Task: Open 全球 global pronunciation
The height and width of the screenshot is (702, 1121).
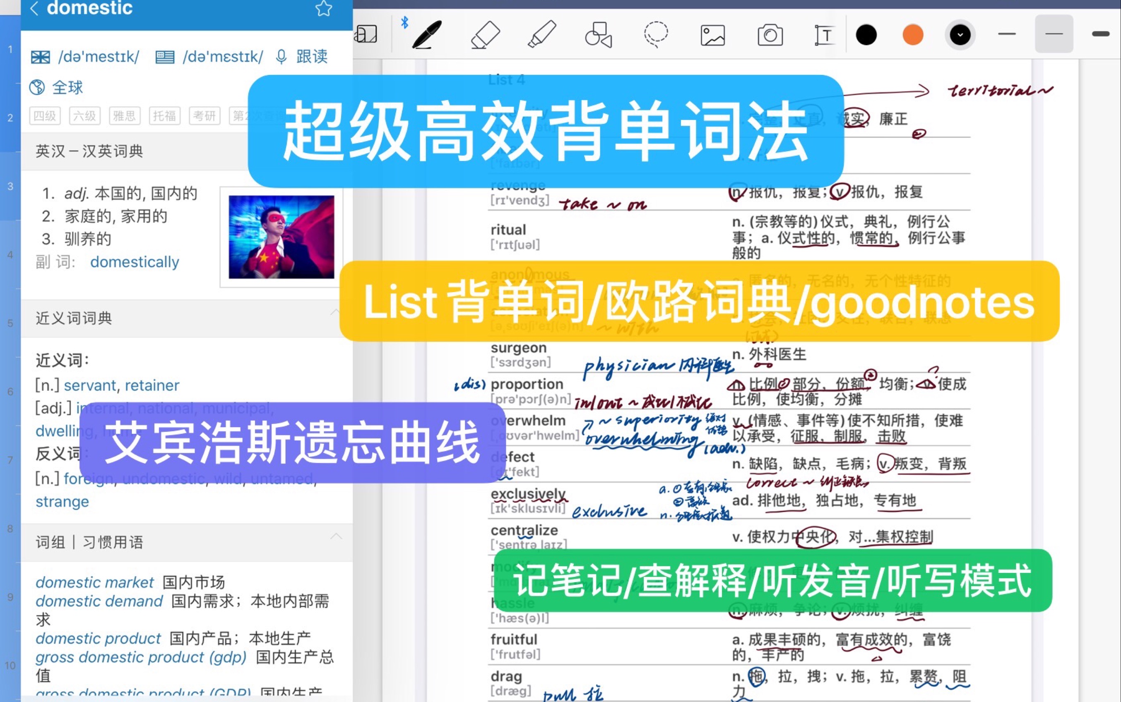Action: pos(56,87)
